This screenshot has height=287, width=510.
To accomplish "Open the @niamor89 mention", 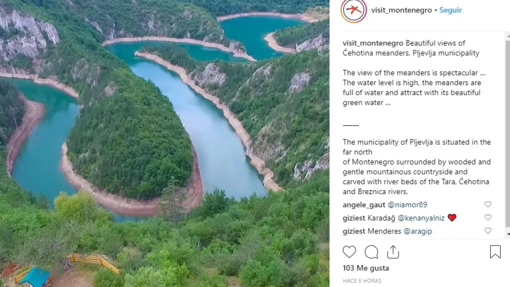I will (x=407, y=205).
